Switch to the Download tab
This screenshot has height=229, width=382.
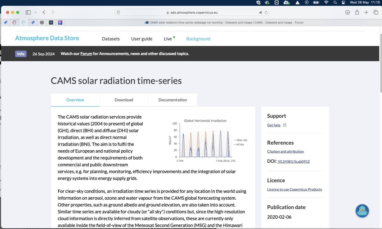click(x=124, y=100)
